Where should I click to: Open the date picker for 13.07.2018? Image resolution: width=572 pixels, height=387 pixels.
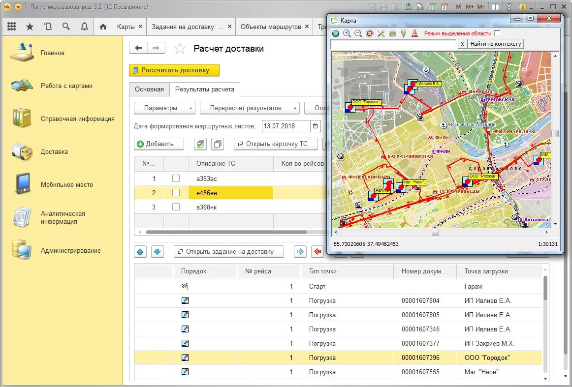(x=315, y=126)
